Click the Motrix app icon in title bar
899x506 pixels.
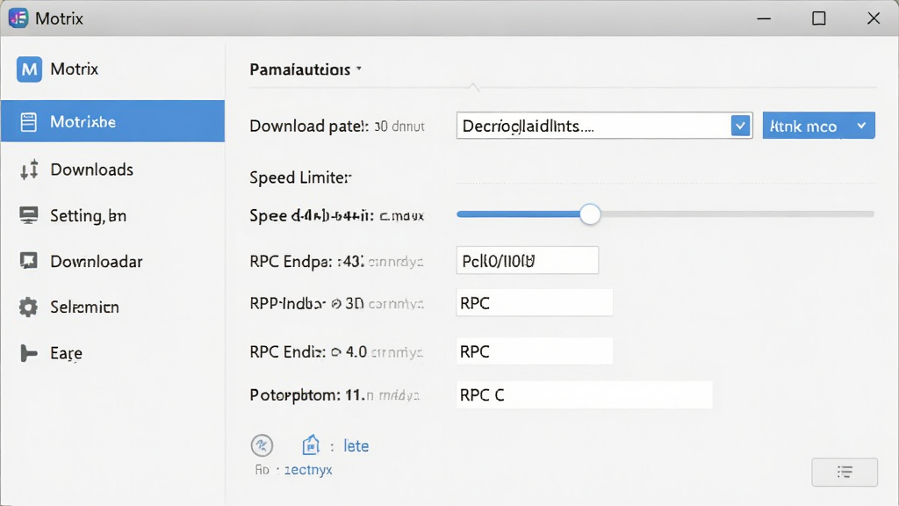coord(18,18)
